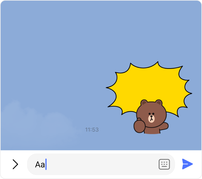Image resolution: width=202 pixels, height=179 pixels.
Task: Switch to keyboard using the keyboard icon
Action: click(164, 164)
